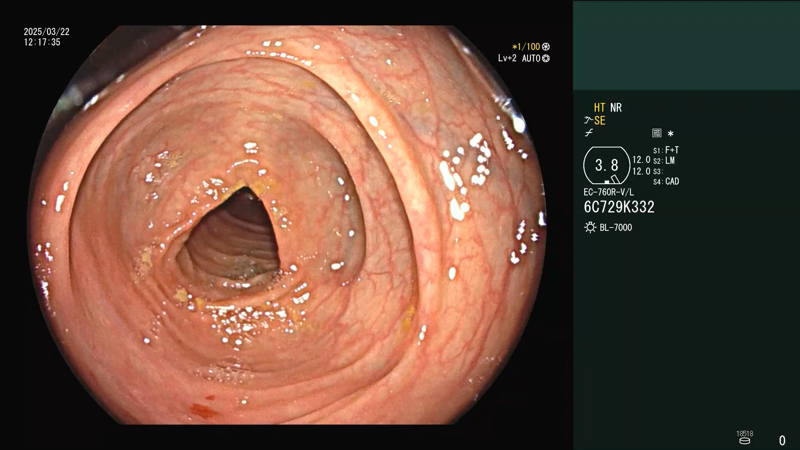This screenshot has width=800, height=450.
Task: Click the empty S3: switch label
Action: (657, 172)
